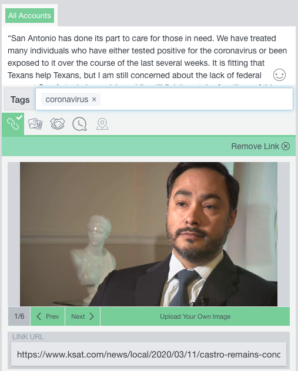This screenshot has width=298, height=371.
Task: Remove the coronavirus tag with x
Action: (94, 99)
